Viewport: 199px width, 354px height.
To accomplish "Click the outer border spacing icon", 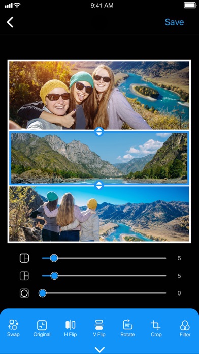I will pos(24,258).
